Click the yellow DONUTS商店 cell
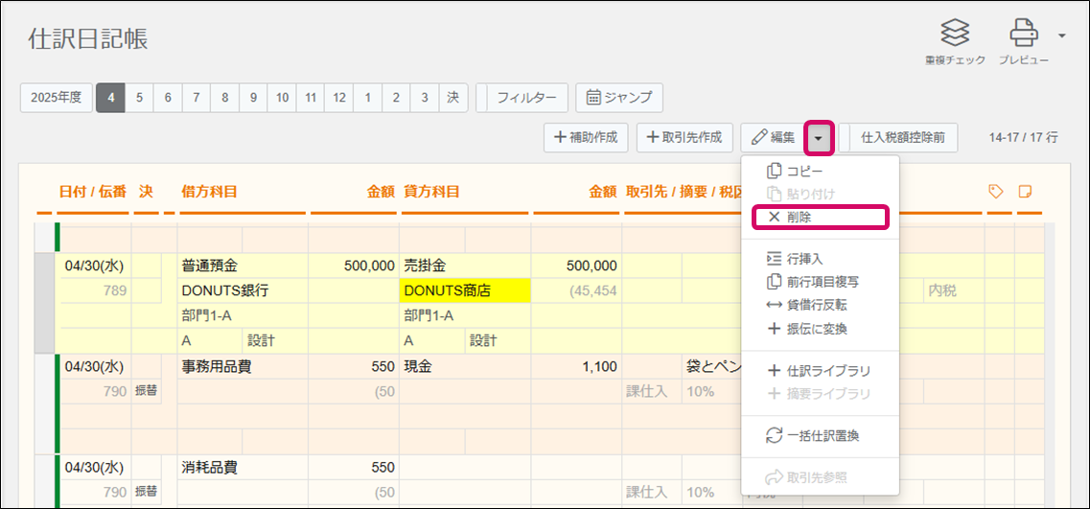This screenshot has width=1090, height=509. click(x=465, y=290)
